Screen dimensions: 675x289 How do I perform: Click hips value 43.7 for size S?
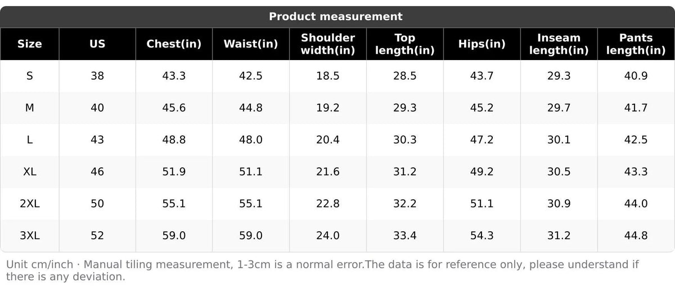coord(482,76)
